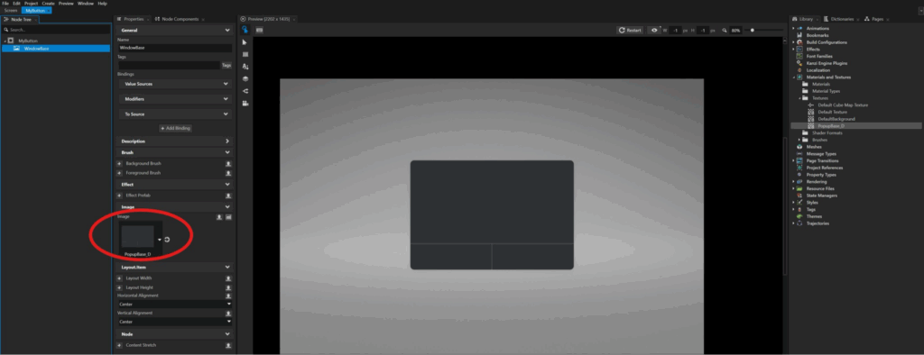The image size is (924, 355).
Task: Click the 3D cube tool icon in Preview
Action: pyautogui.click(x=245, y=78)
